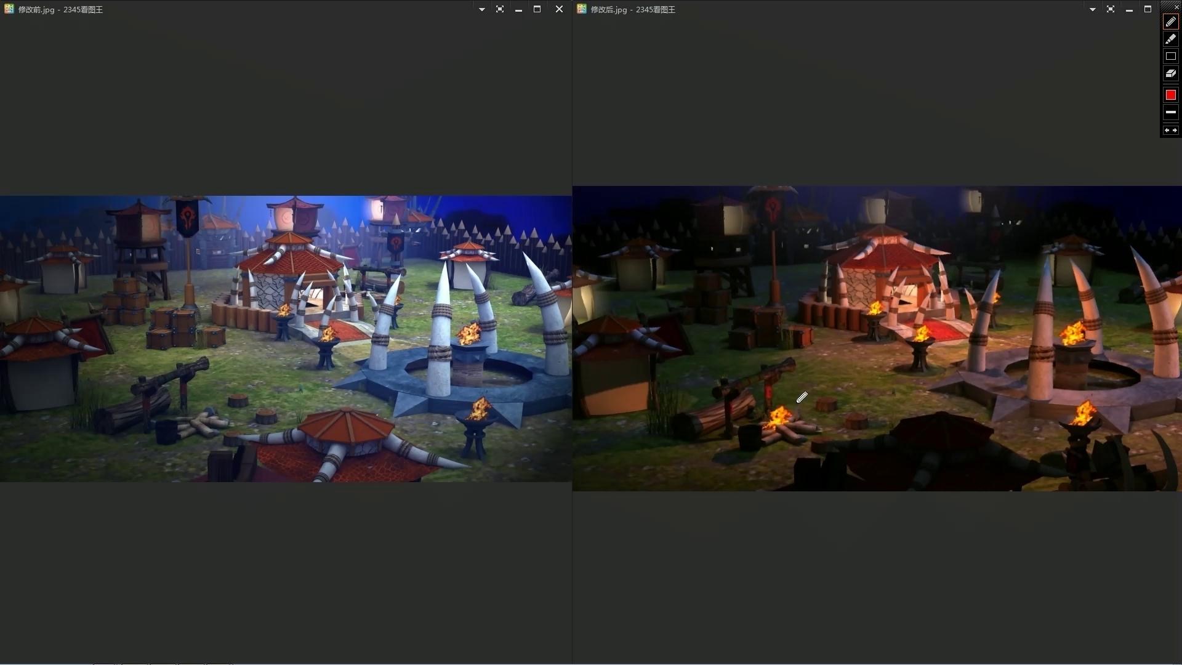The width and height of the screenshot is (1182, 665).
Task: Open dropdown menu of 修改后.jpg window
Action: pyautogui.click(x=1092, y=9)
